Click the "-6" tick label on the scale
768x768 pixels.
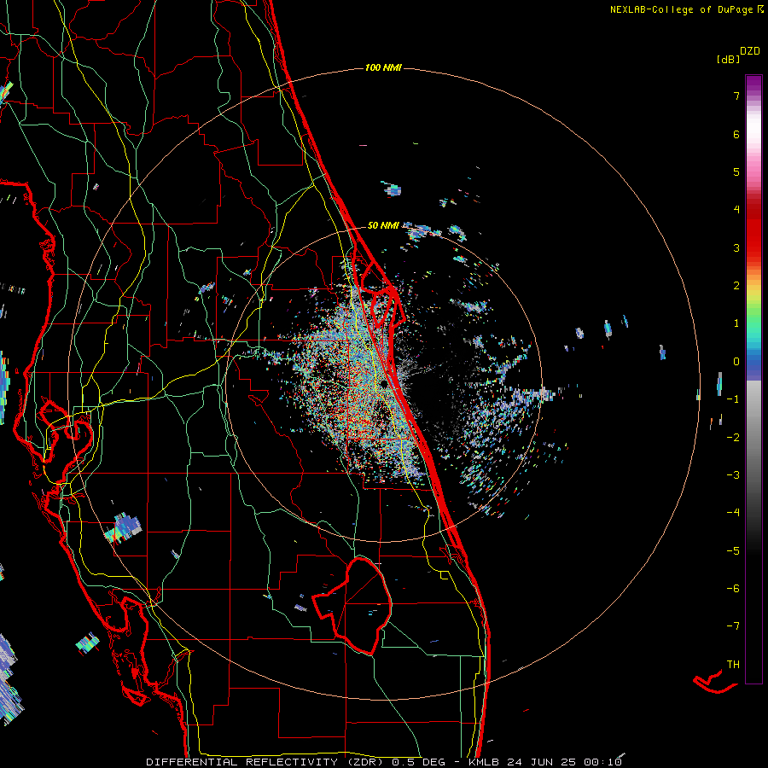click(733, 588)
